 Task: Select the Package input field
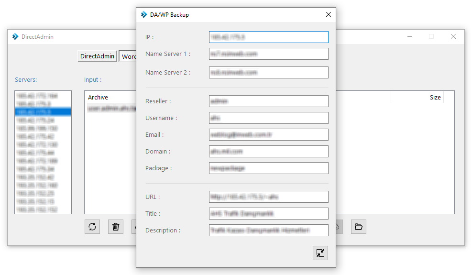point(268,168)
